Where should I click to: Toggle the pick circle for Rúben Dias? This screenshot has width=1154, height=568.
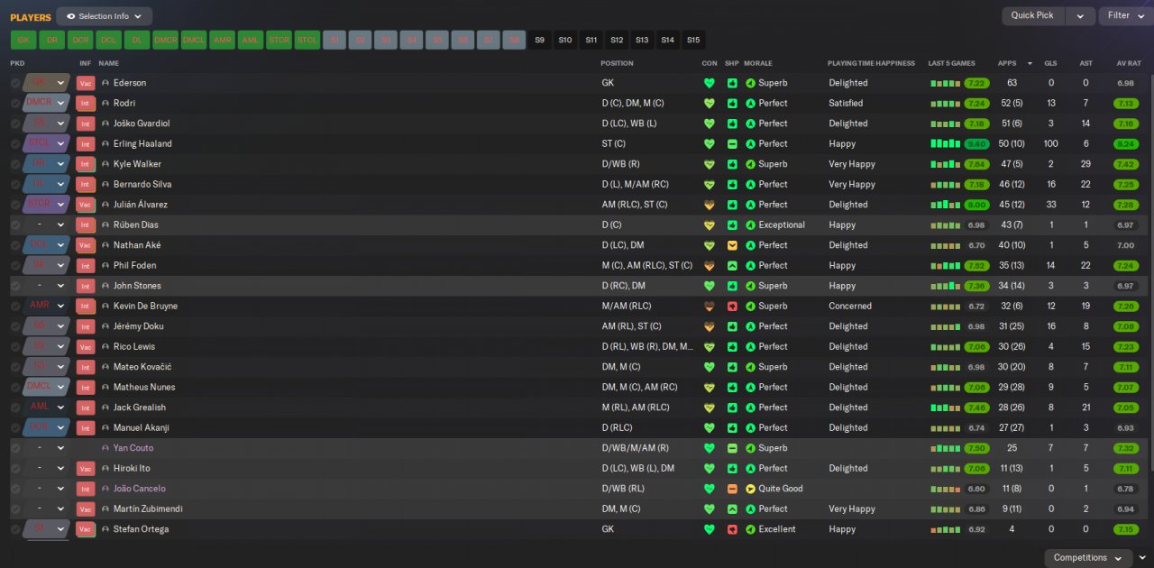pyautogui.click(x=15, y=224)
